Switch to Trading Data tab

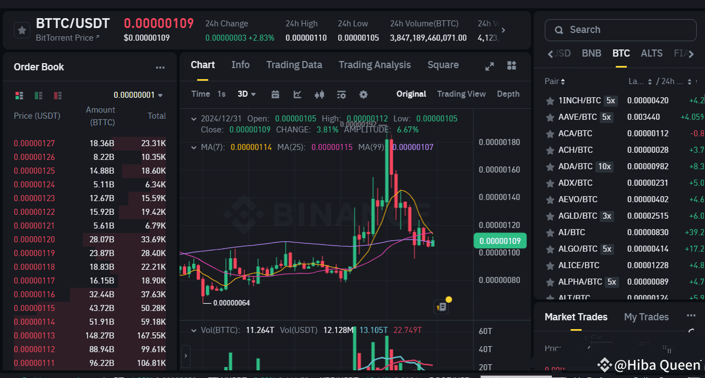click(294, 65)
